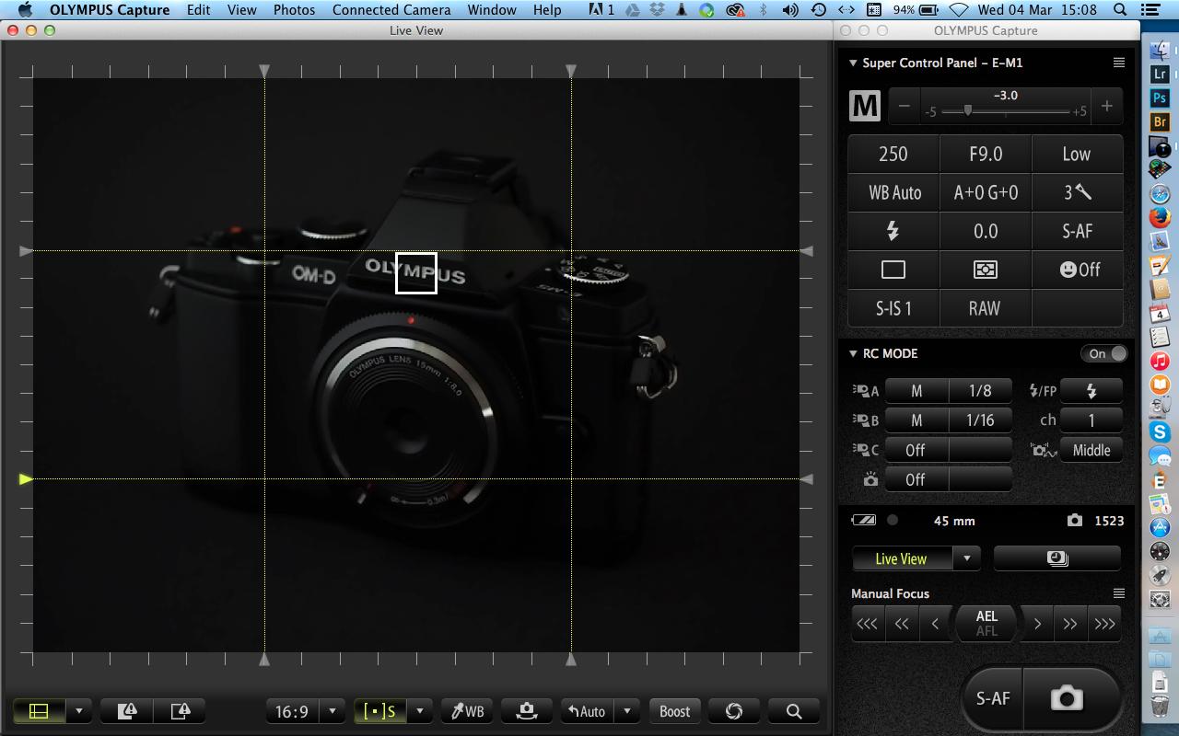Collapse the Super Control Panel section

point(853,63)
